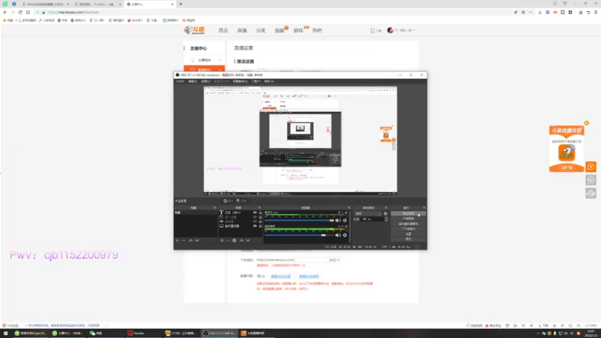Move source down with arrow icon

(x=248, y=240)
